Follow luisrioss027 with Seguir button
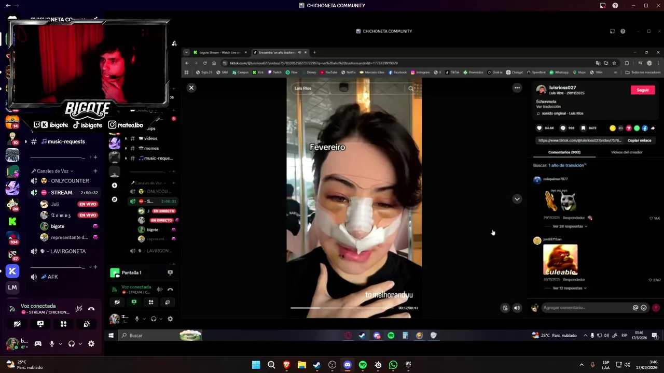Screen dimensions: 664x373 coord(643,90)
